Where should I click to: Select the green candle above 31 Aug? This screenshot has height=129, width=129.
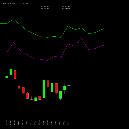(x=52, y=87)
